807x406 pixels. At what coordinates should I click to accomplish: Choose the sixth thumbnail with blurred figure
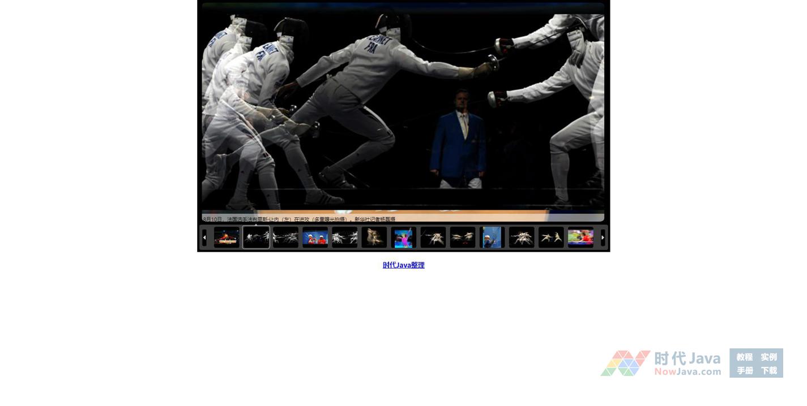pos(374,237)
